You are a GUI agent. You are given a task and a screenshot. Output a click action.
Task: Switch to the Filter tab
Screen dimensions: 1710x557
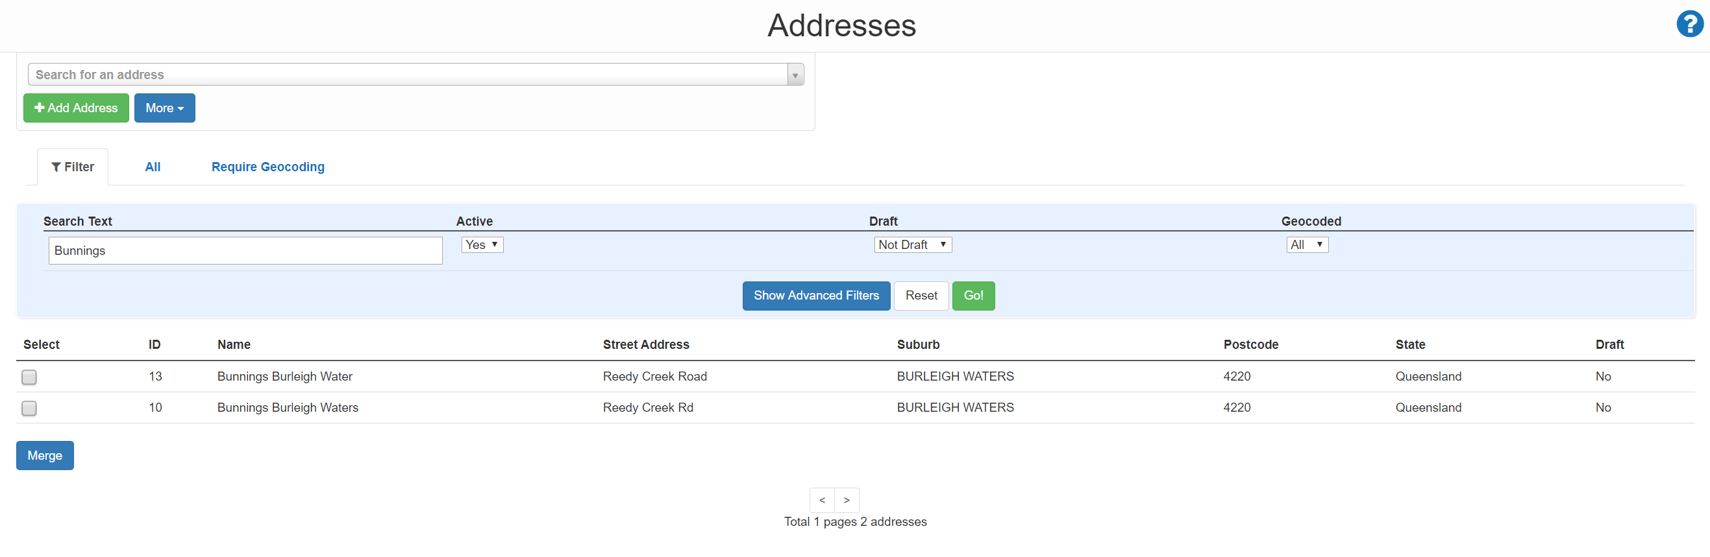[x=72, y=167]
